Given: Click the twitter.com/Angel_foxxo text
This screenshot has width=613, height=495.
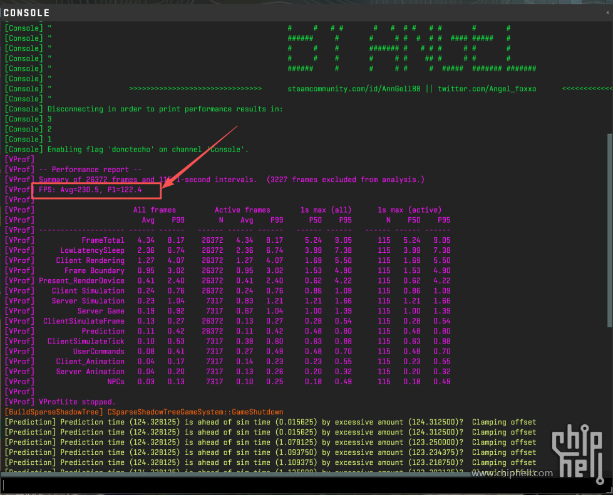Looking at the screenshot, I should 487,89.
